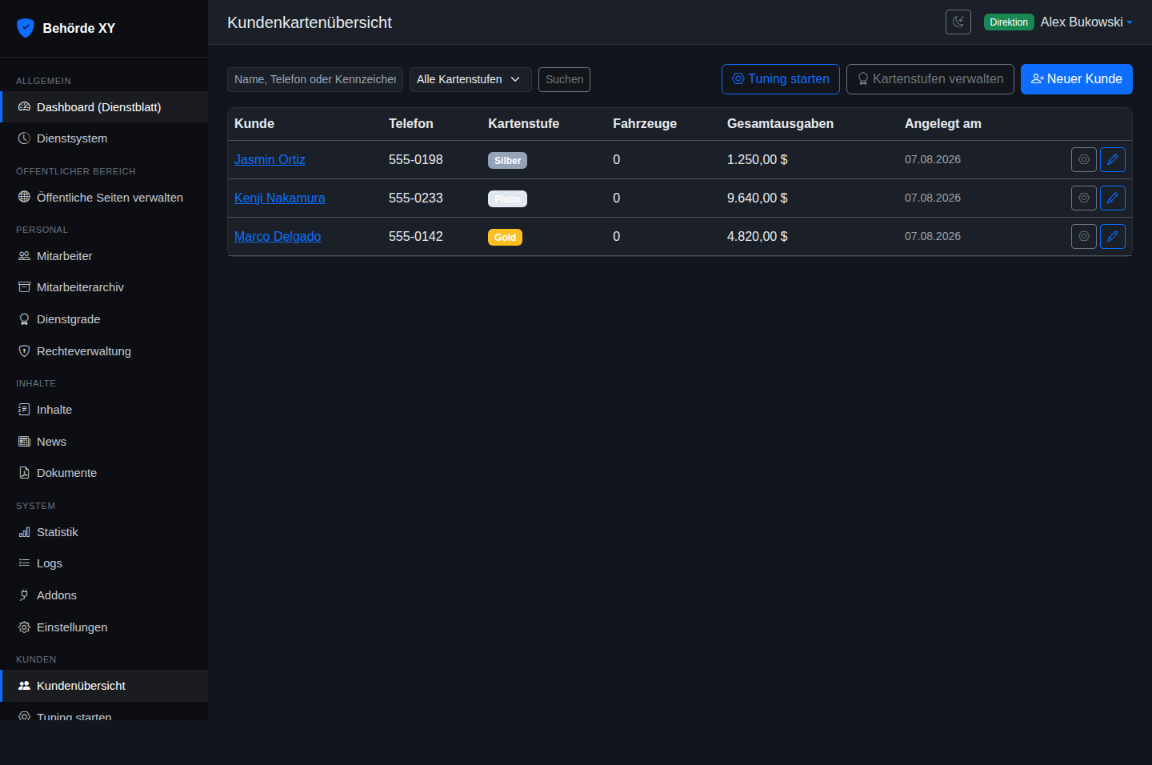The width and height of the screenshot is (1152, 765).
Task: Click phone number 555-0142
Action: click(416, 237)
